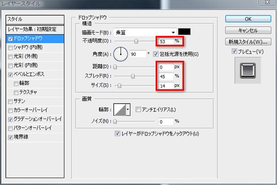
Task: Click the サイズ value input field
Action: (x=165, y=85)
